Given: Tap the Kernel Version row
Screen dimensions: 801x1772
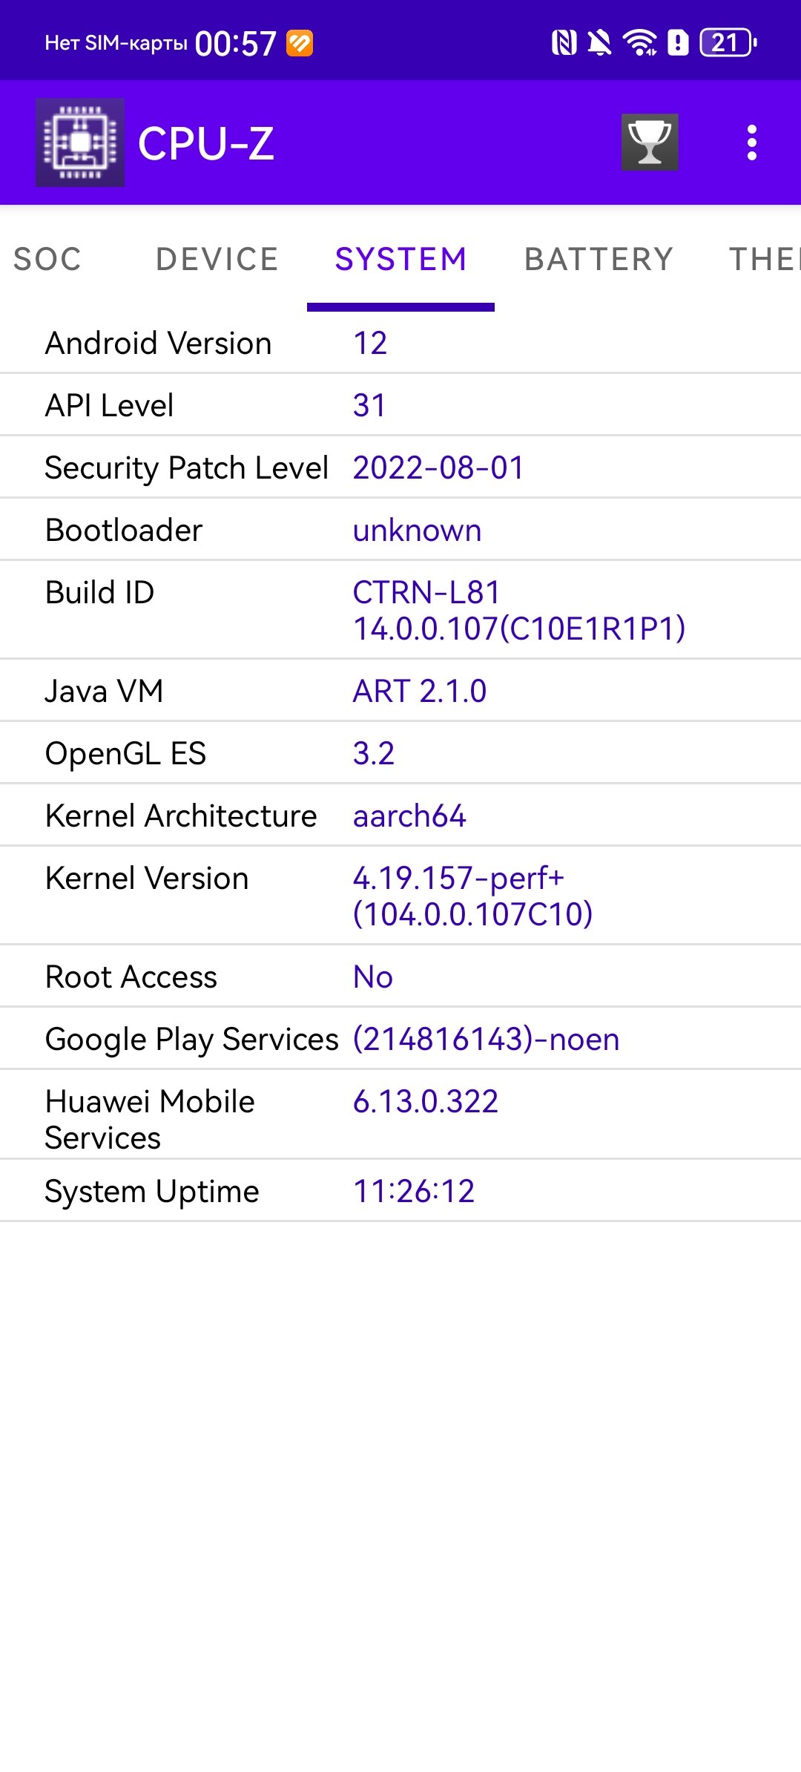Looking at the screenshot, I should tap(400, 896).
